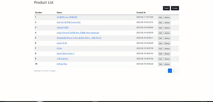213x102 pixels.
Task: Click the Number column header
Action: tap(39, 12)
